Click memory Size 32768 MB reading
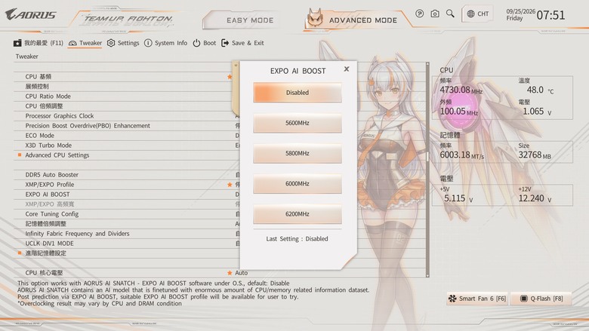This screenshot has height=331, width=589. 535,155
